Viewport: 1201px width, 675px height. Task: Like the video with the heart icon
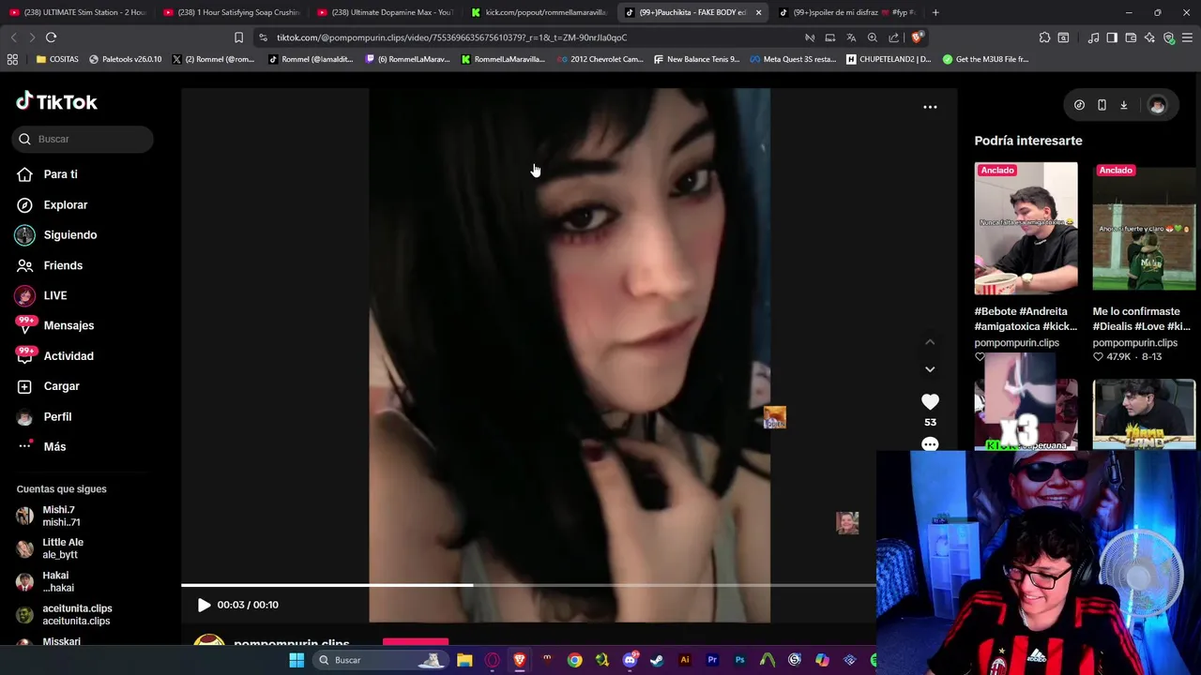[930, 402]
